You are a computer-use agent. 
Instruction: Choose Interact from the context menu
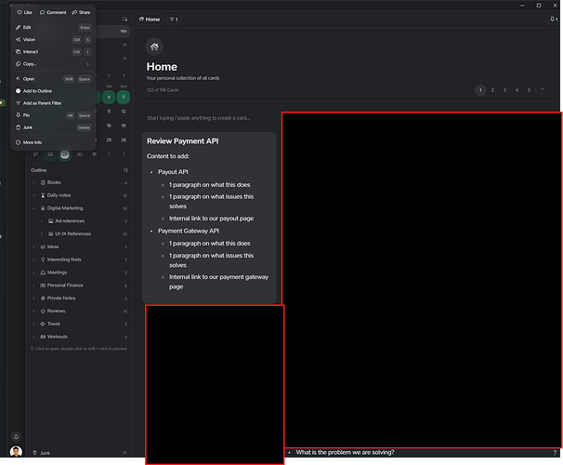tap(53, 52)
